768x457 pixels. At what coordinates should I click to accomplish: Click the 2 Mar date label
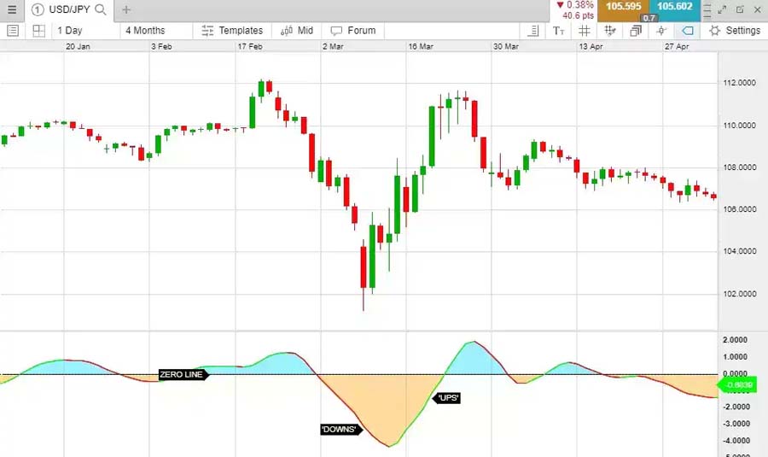tap(333, 47)
